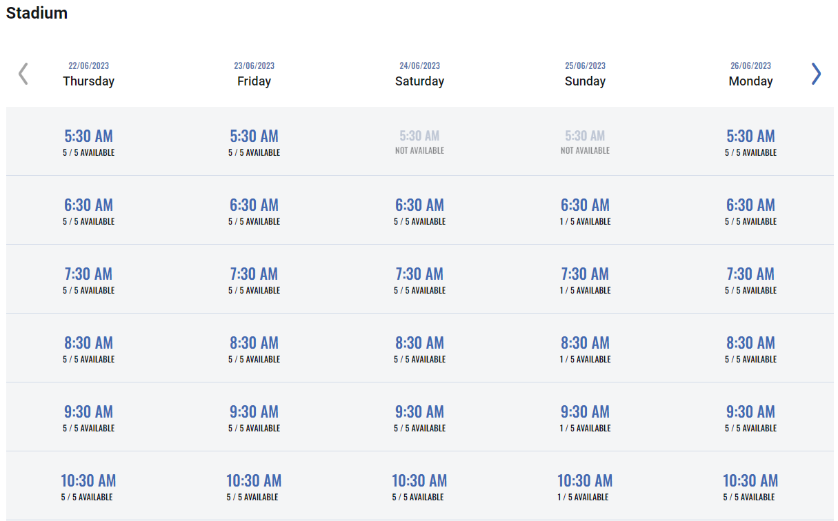The width and height of the screenshot is (838, 521).
Task: Book Thursday 5:30 AM slot
Action: pos(88,141)
